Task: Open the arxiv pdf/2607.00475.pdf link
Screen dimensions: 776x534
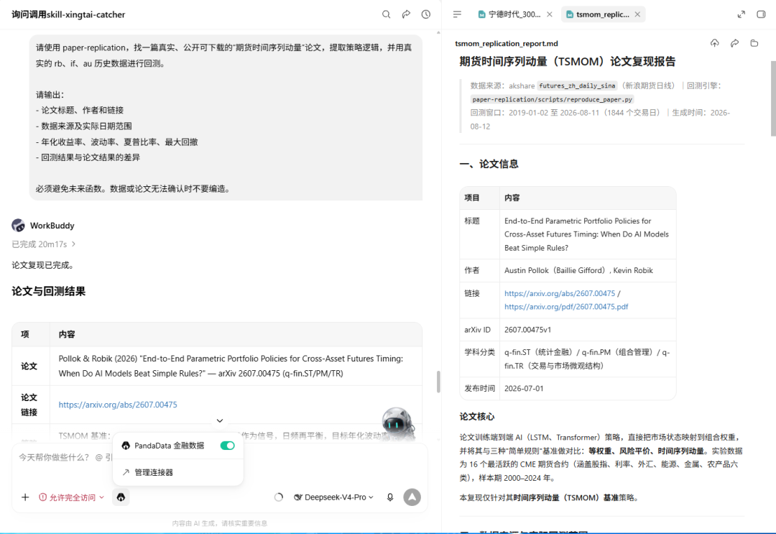Action: (566, 306)
